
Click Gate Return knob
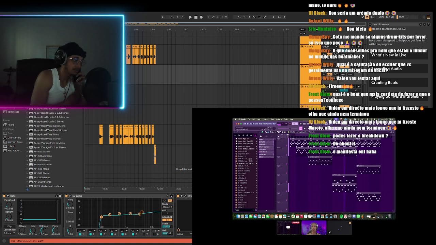pyautogui.click(x=9, y=216)
